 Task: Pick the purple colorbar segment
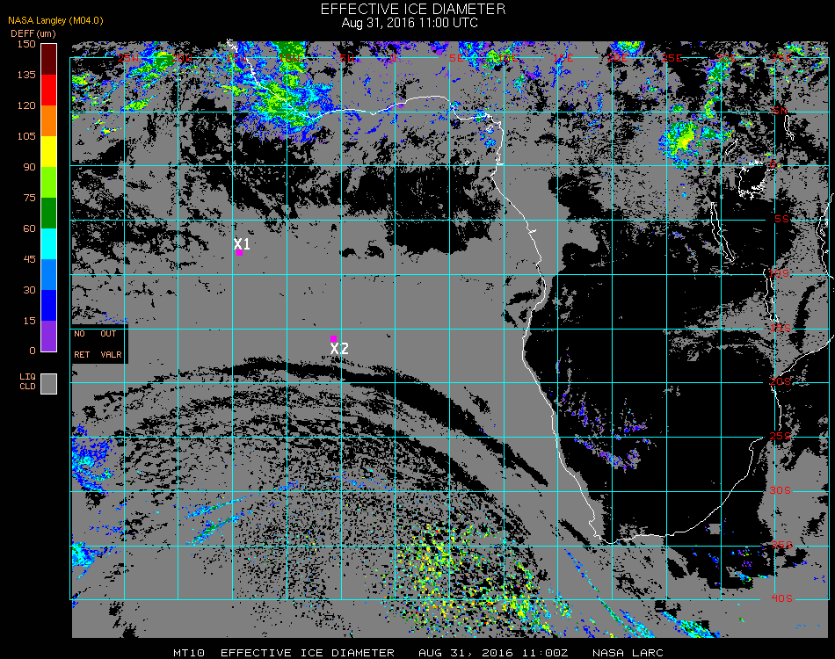pos(49,336)
